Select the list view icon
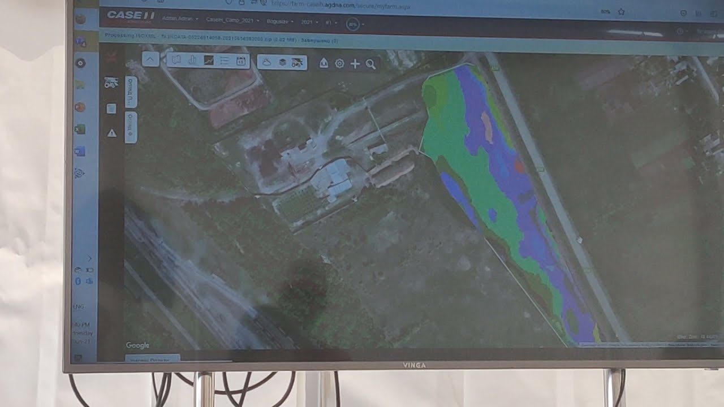 click(x=224, y=61)
